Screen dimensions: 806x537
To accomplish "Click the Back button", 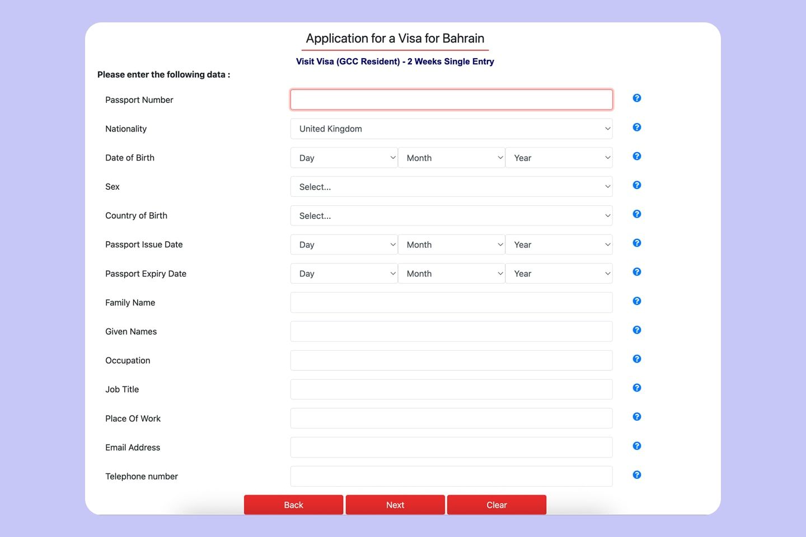I will pyautogui.click(x=293, y=505).
